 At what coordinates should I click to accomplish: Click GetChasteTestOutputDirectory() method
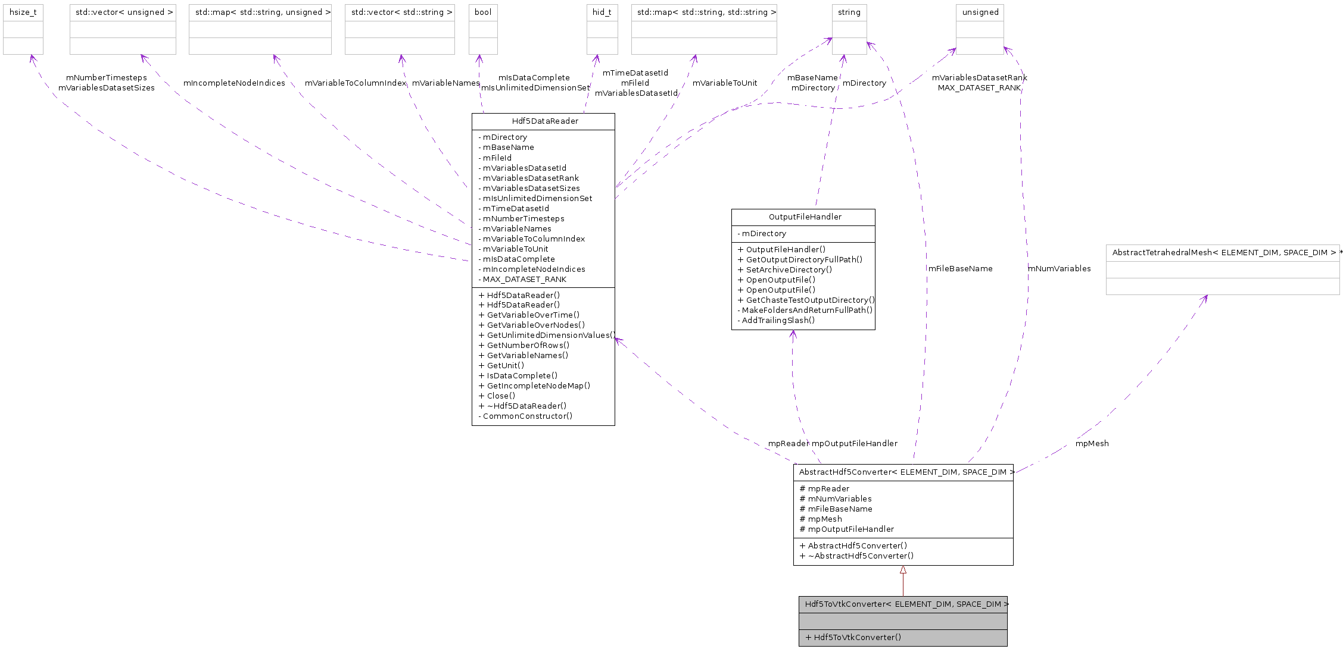point(806,300)
